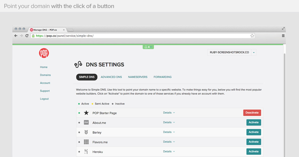Click the POP logo icon
The image size is (299, 157).
(44, 53)
